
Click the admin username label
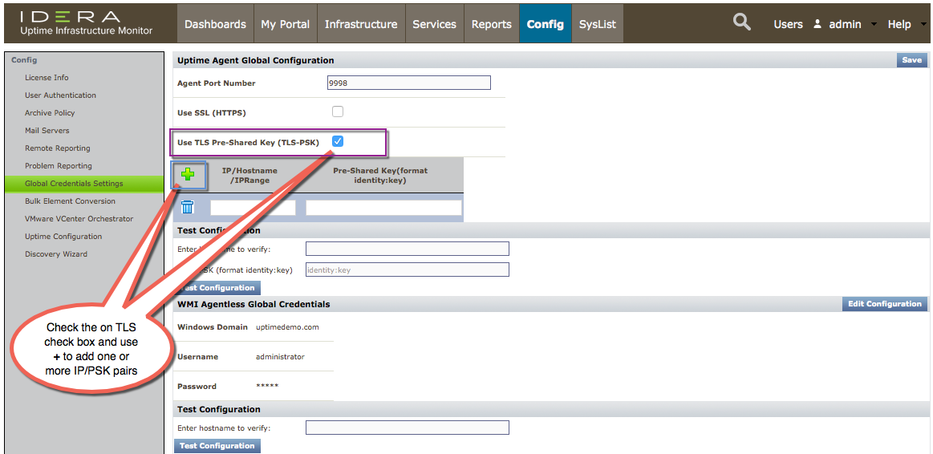click(x=845, y=24)
